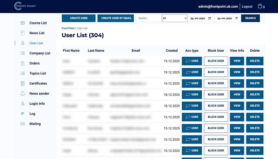Go to Topics List menu item
Screen dimensions: 278x159
coord(38,73)
